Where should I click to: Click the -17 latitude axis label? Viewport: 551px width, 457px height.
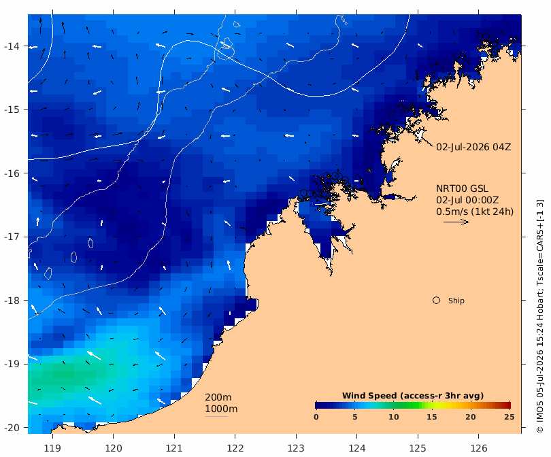pos(12,237)
